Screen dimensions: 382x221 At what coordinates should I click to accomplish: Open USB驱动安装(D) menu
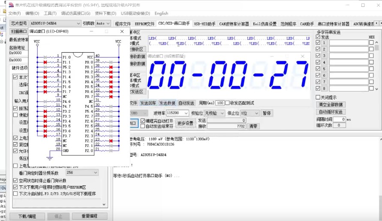pyautogui.click(x=135, y=13)
